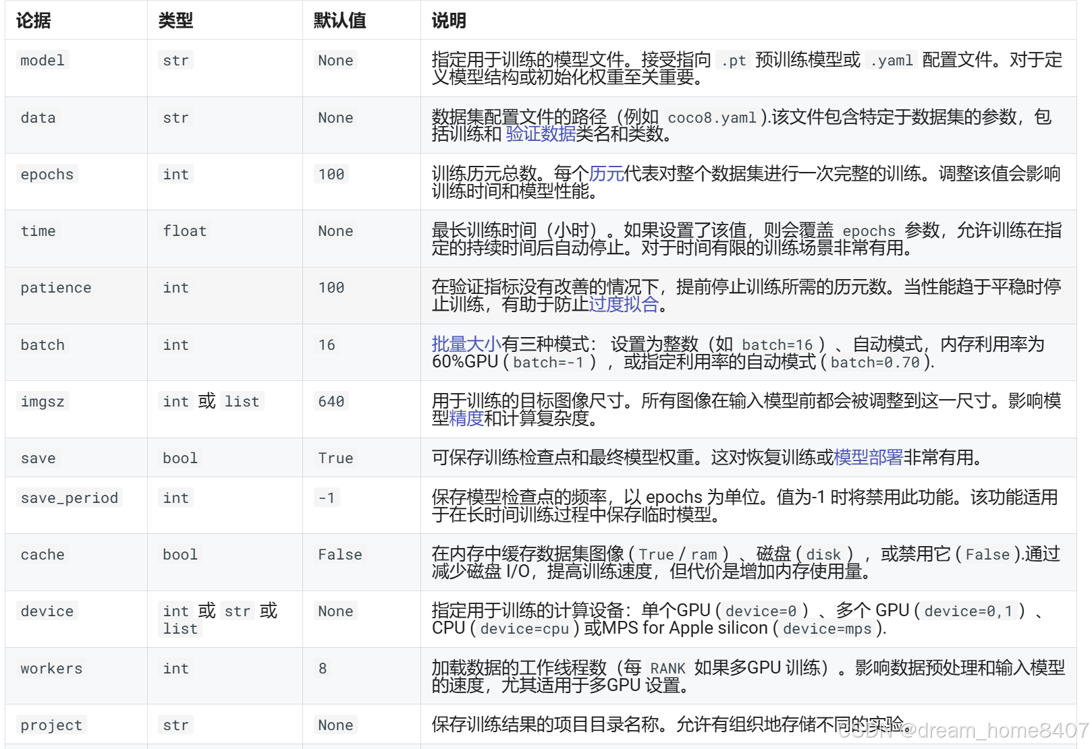This screenshot has height=749, width=1092.
Task: Click the None default in time row
Action: [x=336, y=231]
